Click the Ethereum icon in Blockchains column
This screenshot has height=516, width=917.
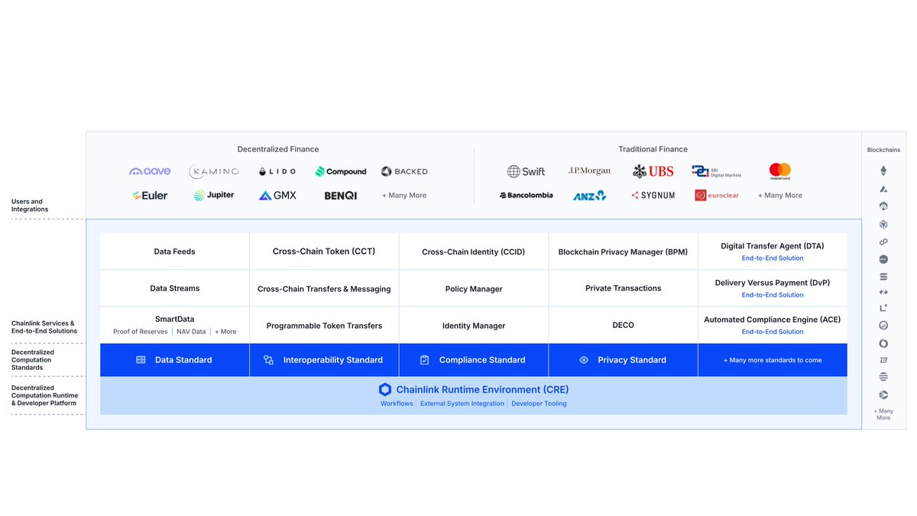coord(883,170)
